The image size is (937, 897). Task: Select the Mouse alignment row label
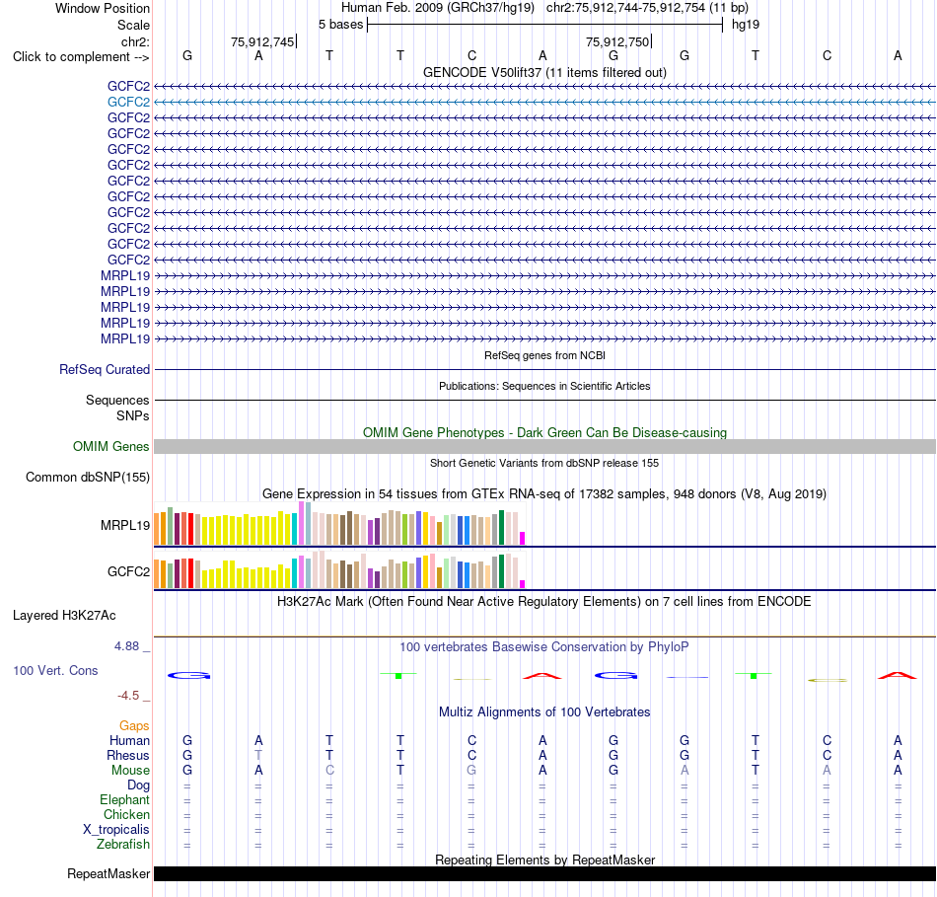pos(130,771)
